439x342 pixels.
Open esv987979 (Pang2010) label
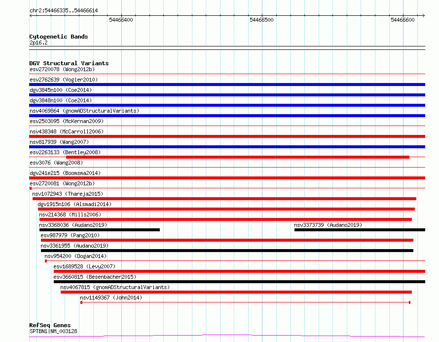click(70, 235)
